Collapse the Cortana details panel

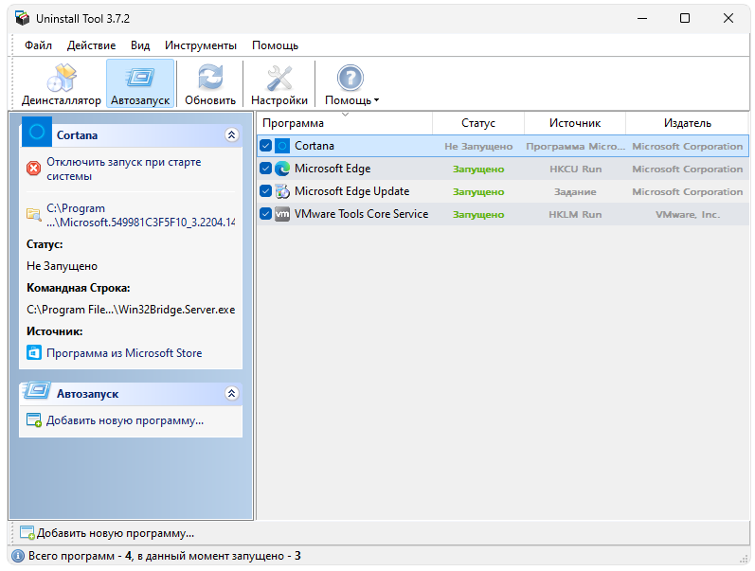click(231, 135)
